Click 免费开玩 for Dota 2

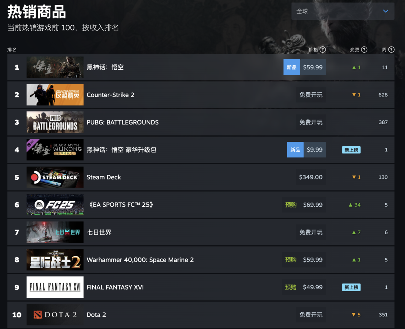311,315
